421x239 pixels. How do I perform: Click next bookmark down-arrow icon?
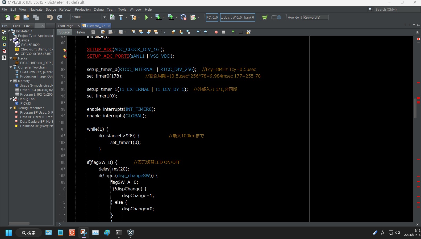tap(181, 32)
